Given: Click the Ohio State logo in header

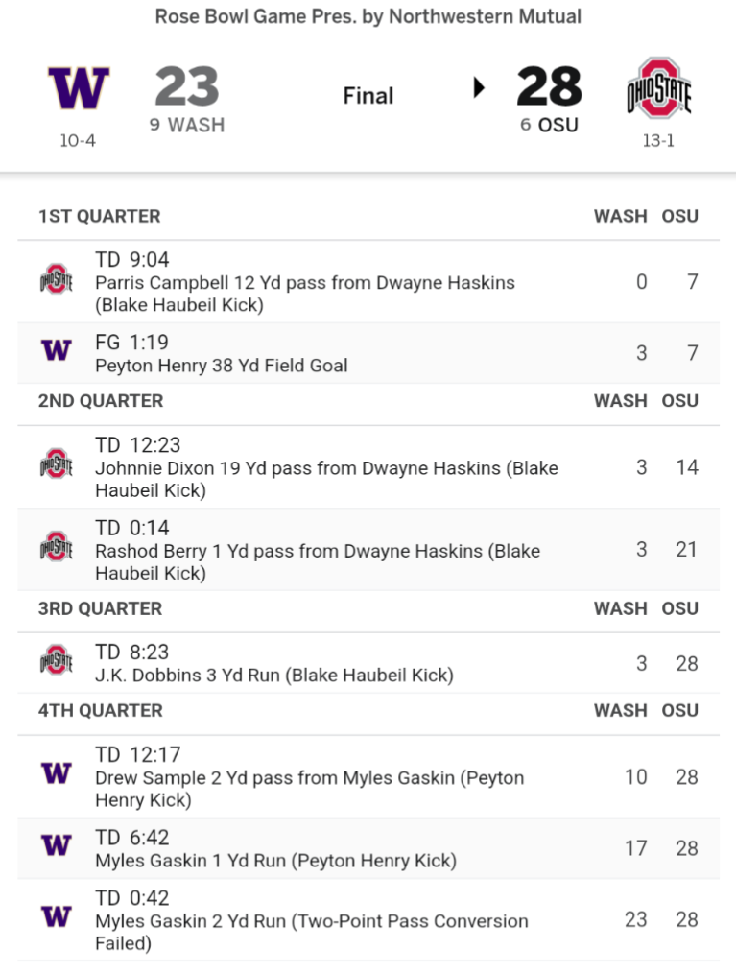Looking at the screenshot, I should (x=658, y=88).
